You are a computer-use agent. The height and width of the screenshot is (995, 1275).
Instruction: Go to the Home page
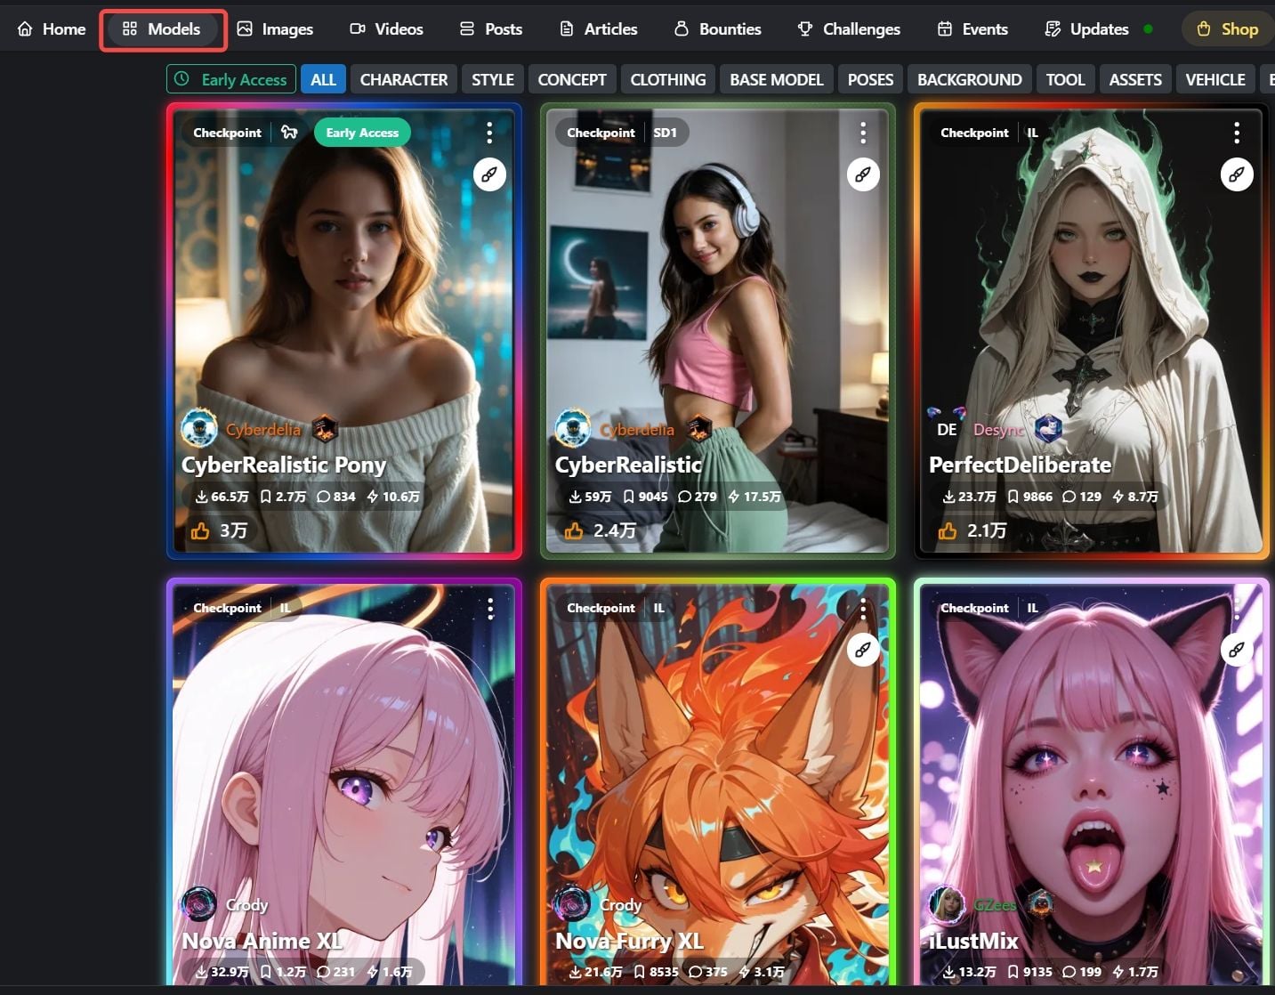[52, 28]
